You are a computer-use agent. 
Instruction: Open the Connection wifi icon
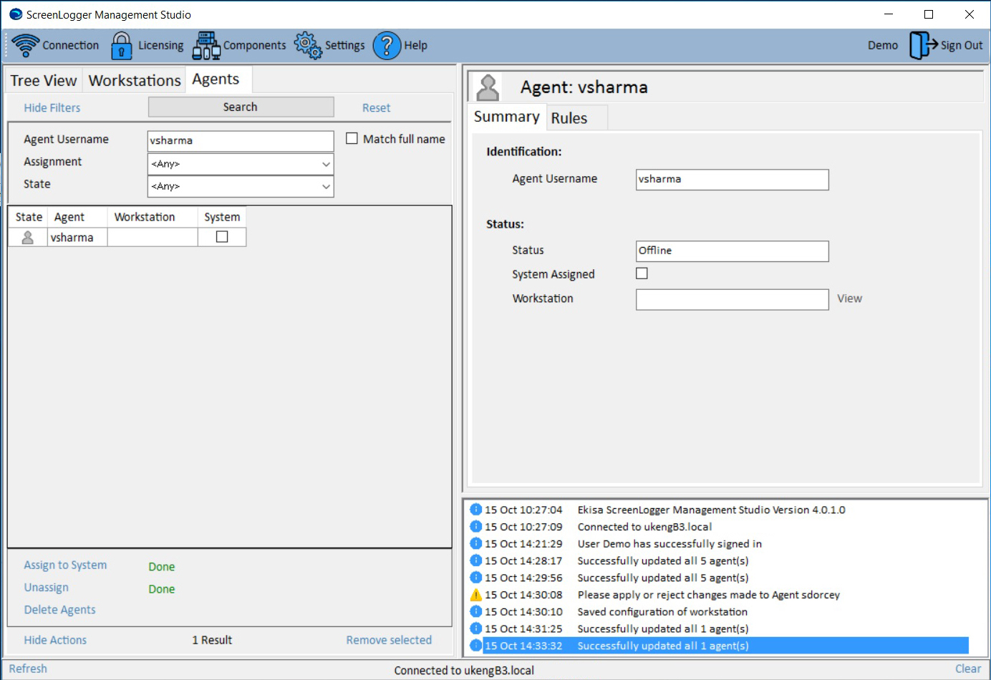point(26,45)
